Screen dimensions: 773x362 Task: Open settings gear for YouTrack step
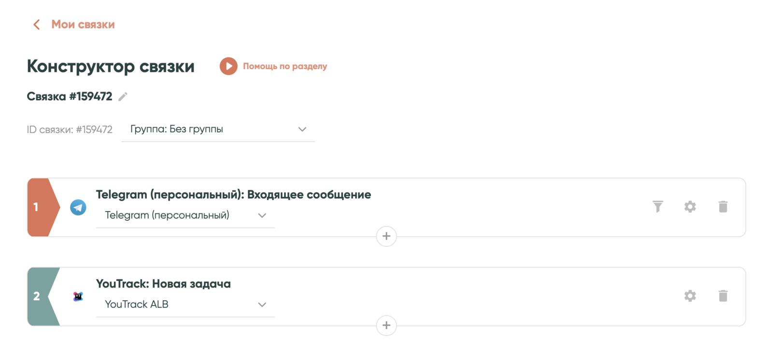690,296
